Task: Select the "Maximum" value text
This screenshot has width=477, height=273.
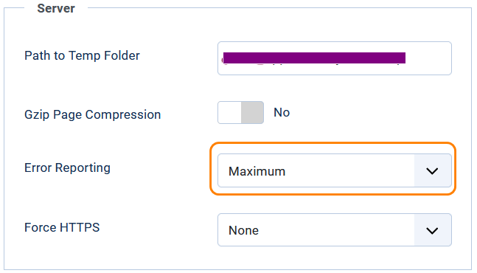Action: (257, 171)
